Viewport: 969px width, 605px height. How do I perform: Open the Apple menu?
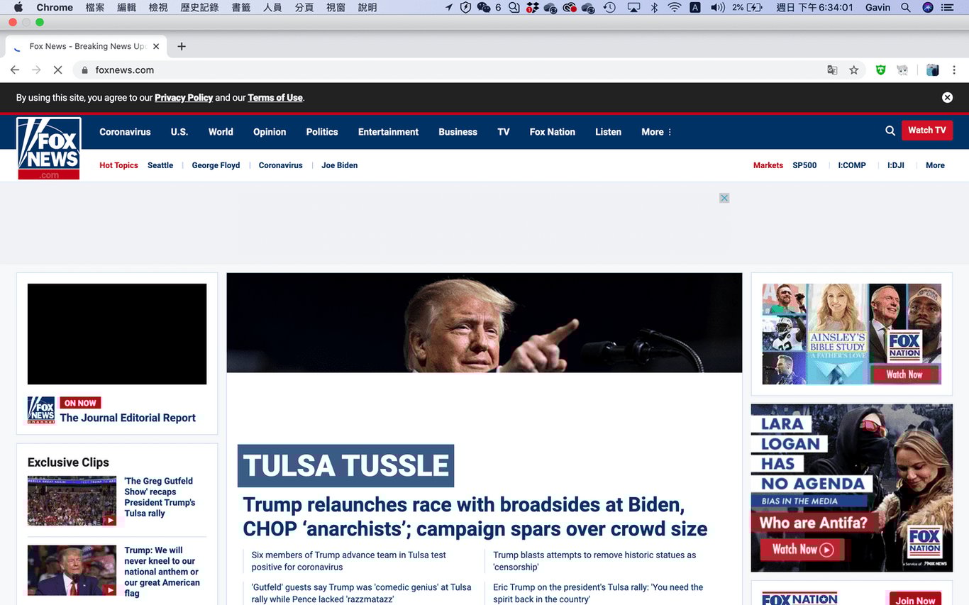pos(18,7)
